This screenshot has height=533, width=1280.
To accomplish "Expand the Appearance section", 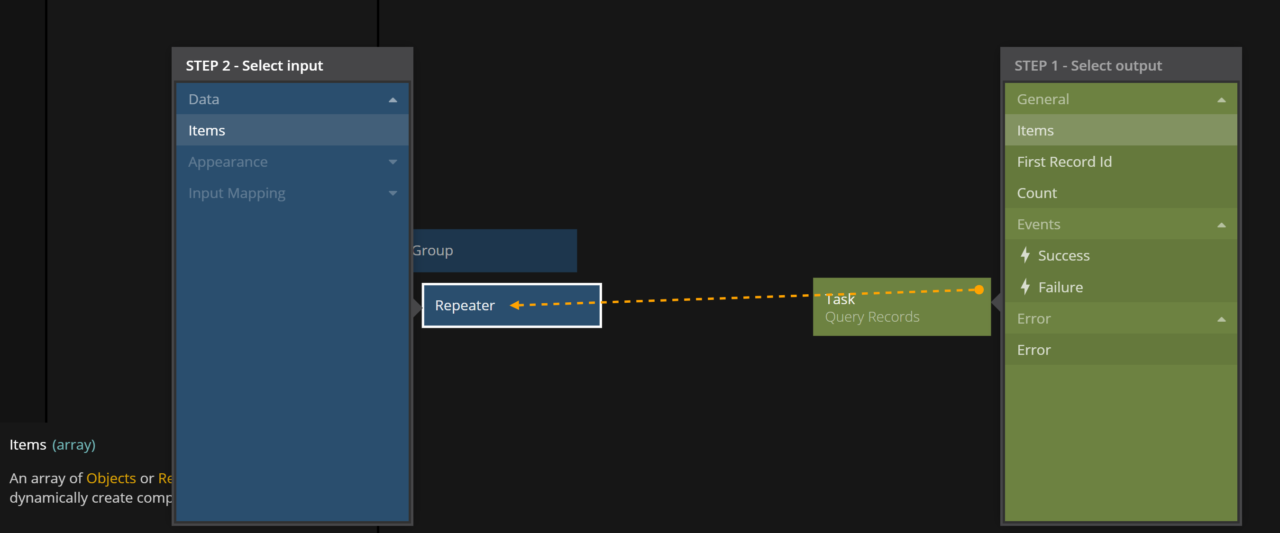I will click(x=393, y=162).
